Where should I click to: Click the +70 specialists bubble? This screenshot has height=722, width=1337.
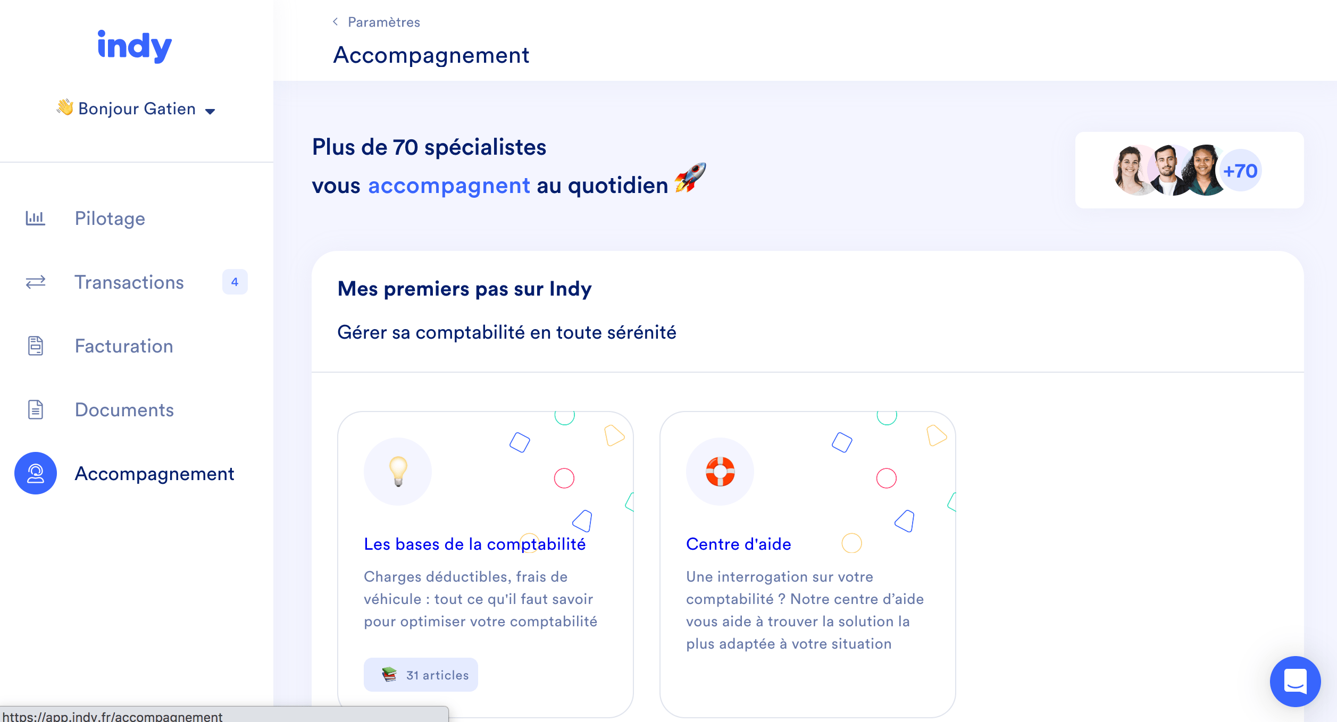tap(1240, 171)
